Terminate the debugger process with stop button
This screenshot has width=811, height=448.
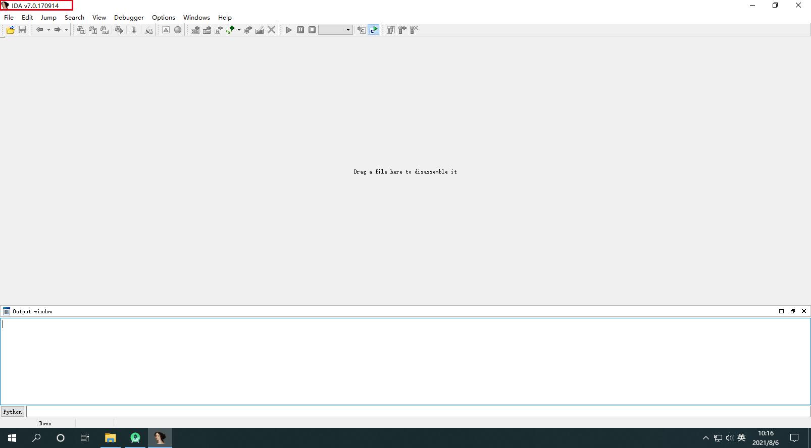click(x=312, y=30)
